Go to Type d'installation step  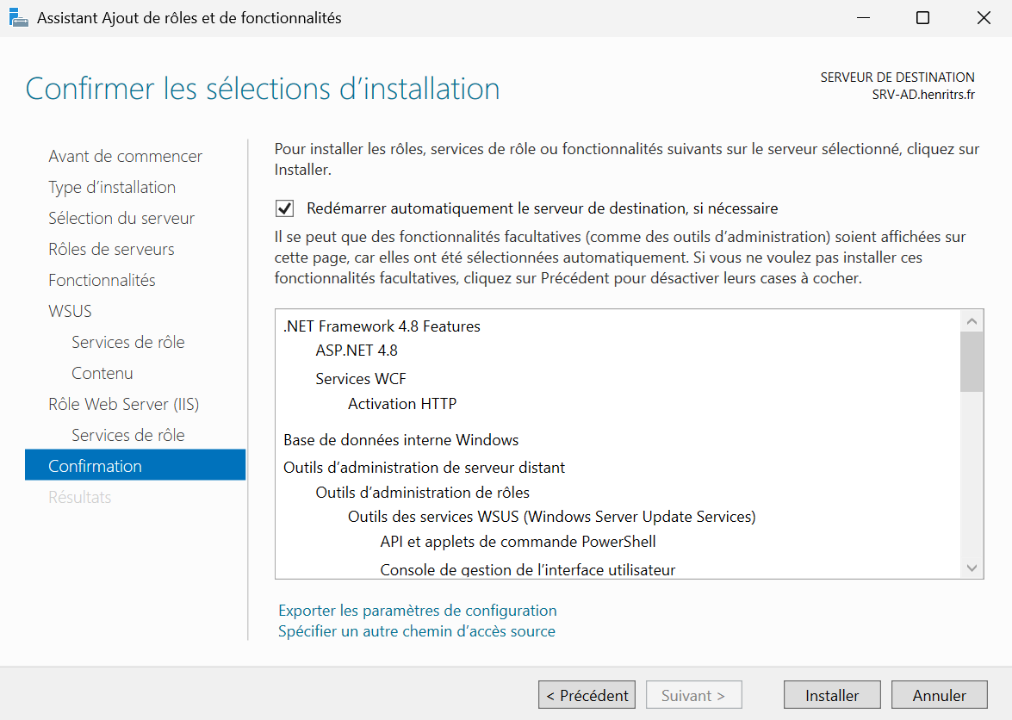click(x=112, y=187)
